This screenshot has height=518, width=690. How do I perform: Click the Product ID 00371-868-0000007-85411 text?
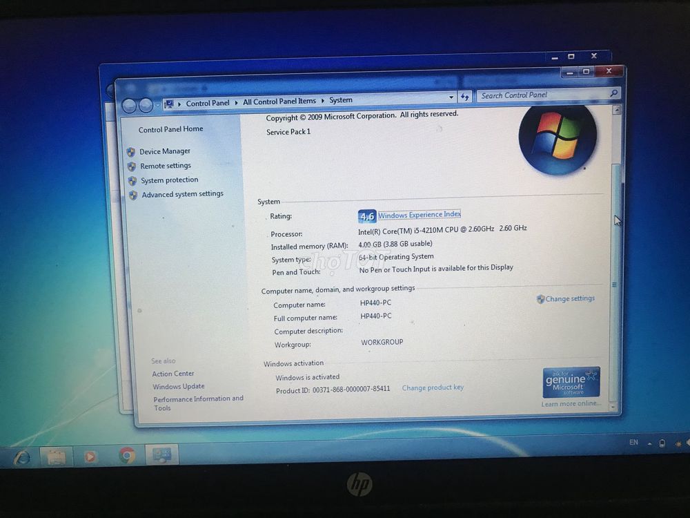pos(333,390)
